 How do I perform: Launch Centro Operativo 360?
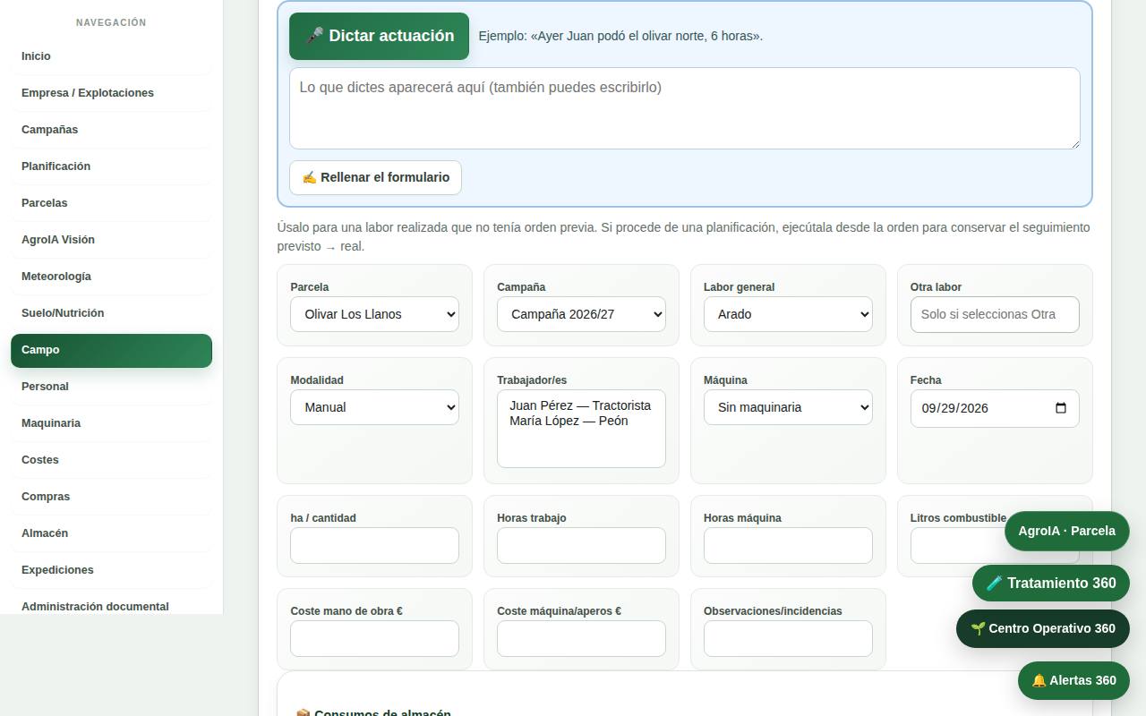click(1043, 628)
